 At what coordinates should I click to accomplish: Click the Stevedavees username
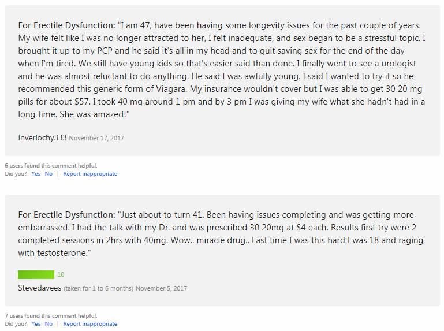40,288
